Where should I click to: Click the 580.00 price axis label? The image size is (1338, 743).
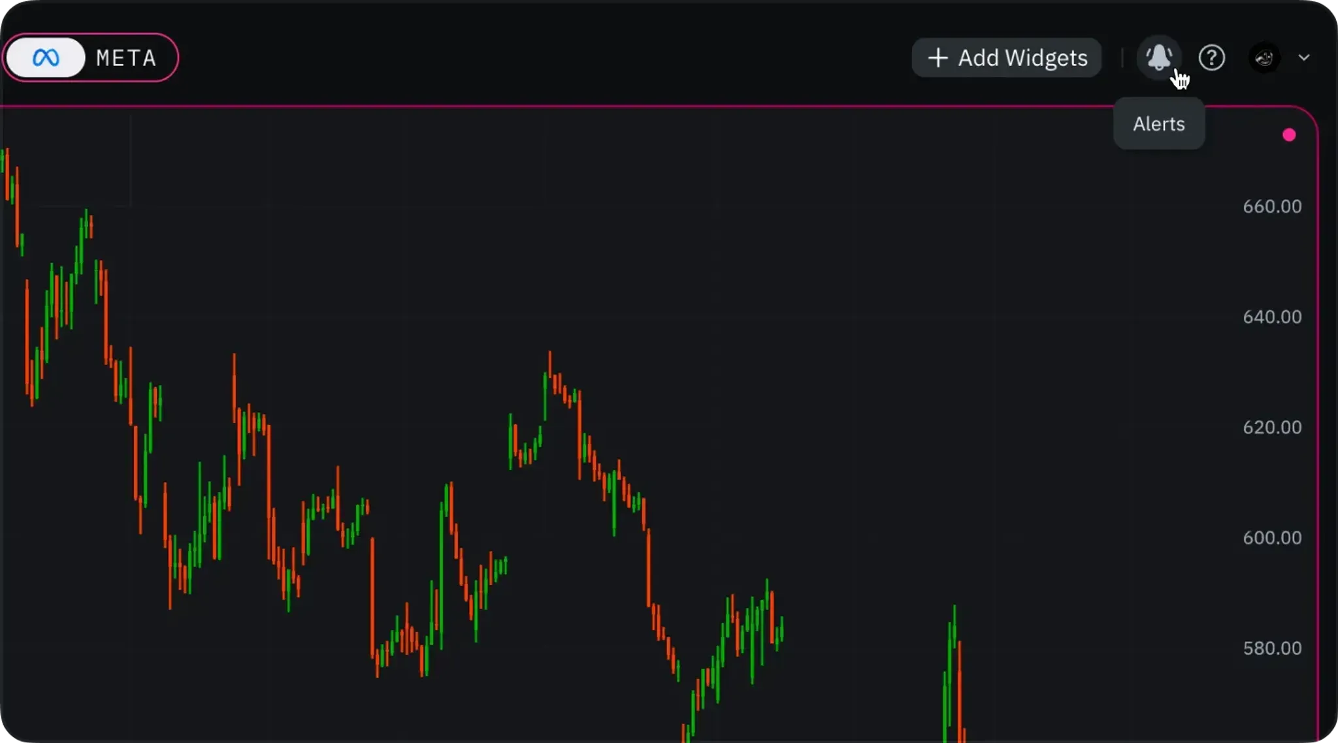(x=1271, y=648)
